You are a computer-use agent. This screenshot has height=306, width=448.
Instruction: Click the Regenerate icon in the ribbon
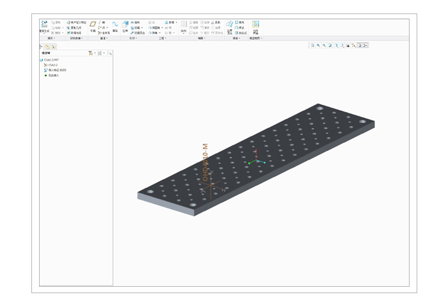point(45,25)
